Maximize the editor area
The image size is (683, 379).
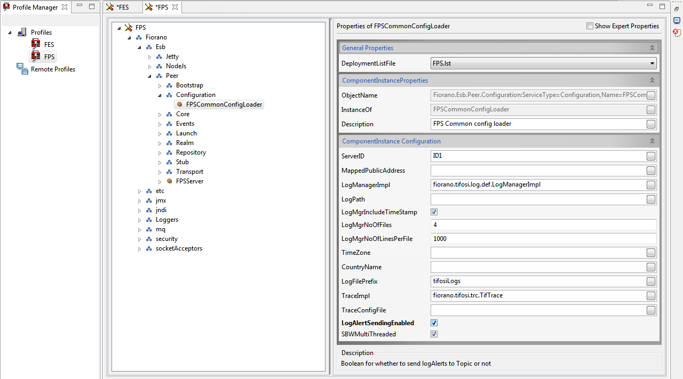(x=662, y=6)
